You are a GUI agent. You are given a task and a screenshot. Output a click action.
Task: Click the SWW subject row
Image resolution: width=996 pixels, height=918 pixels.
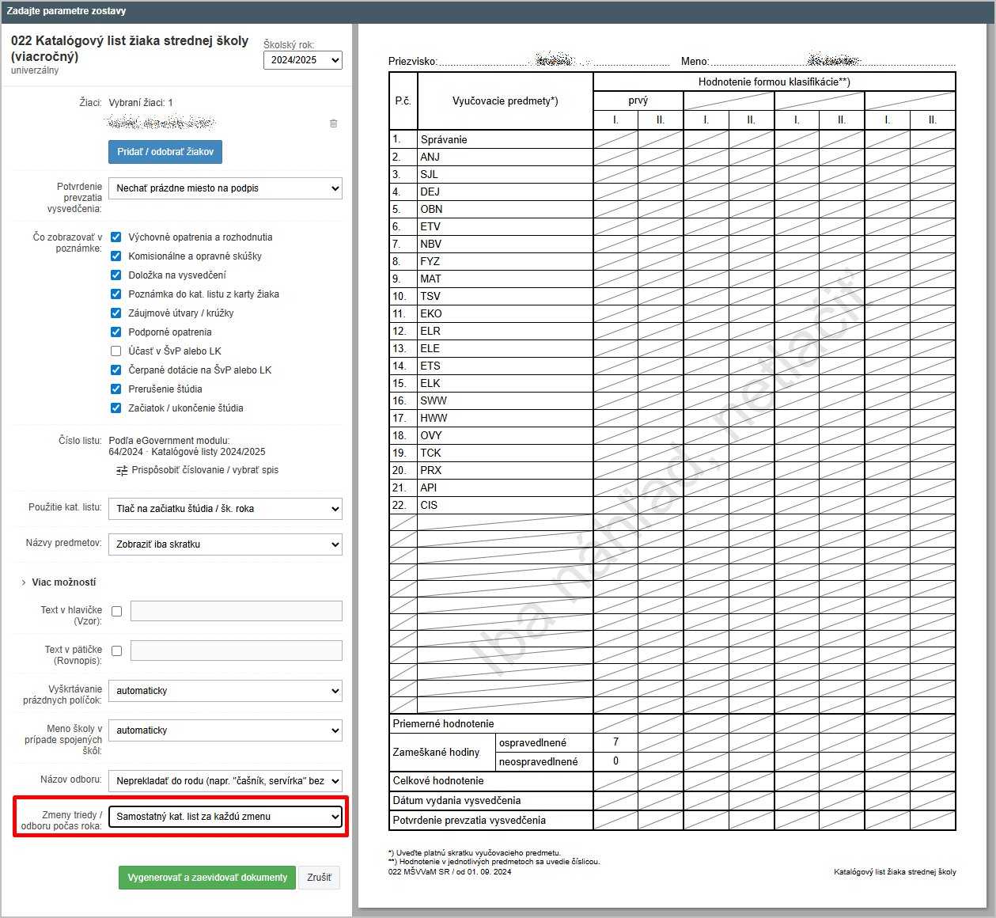coord(672,400)
